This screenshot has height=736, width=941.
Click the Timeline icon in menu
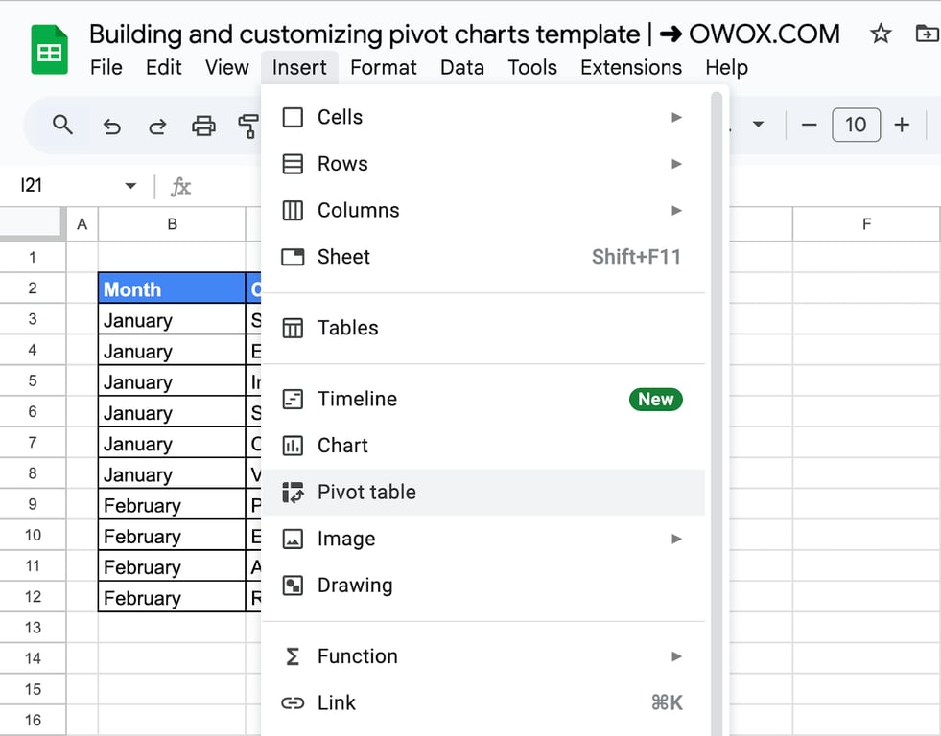point(293,400)
